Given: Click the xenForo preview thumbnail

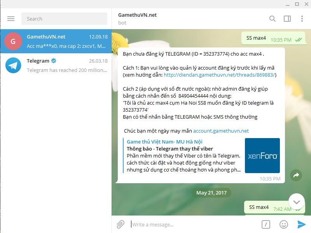Looking at the screenshot, I should 262,156.
